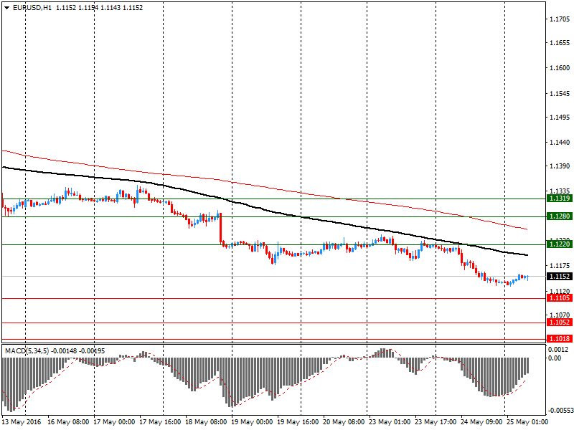Click the 13 May 2016 date label
This screenshot has height=430, width=574.
[x=22, y=421]
